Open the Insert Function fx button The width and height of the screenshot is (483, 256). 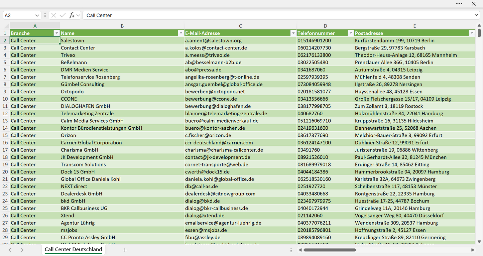click(72, 15)
